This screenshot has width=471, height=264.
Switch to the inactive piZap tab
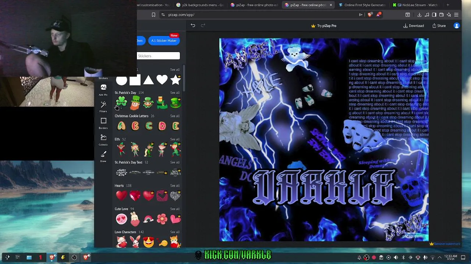pyautogui.click(x=254, y=5)
